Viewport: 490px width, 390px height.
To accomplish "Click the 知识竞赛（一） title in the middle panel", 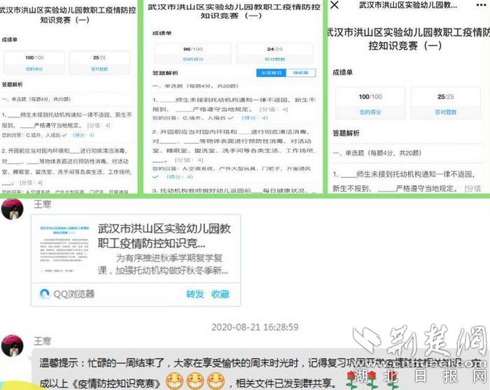I will [x=231, y=15].
